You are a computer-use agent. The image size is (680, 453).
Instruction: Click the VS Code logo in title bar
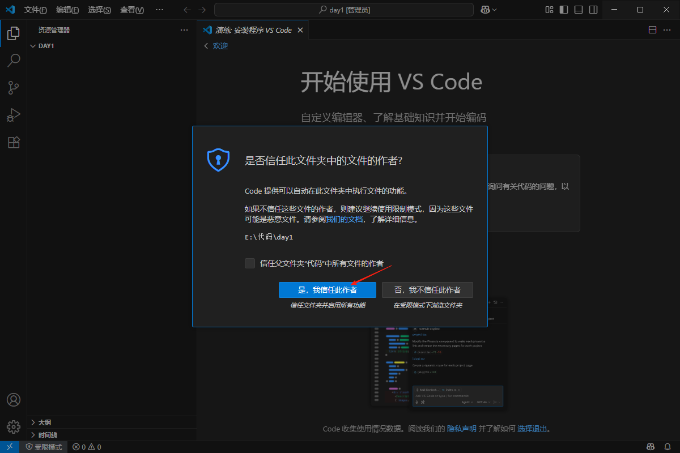click(10, 10)
